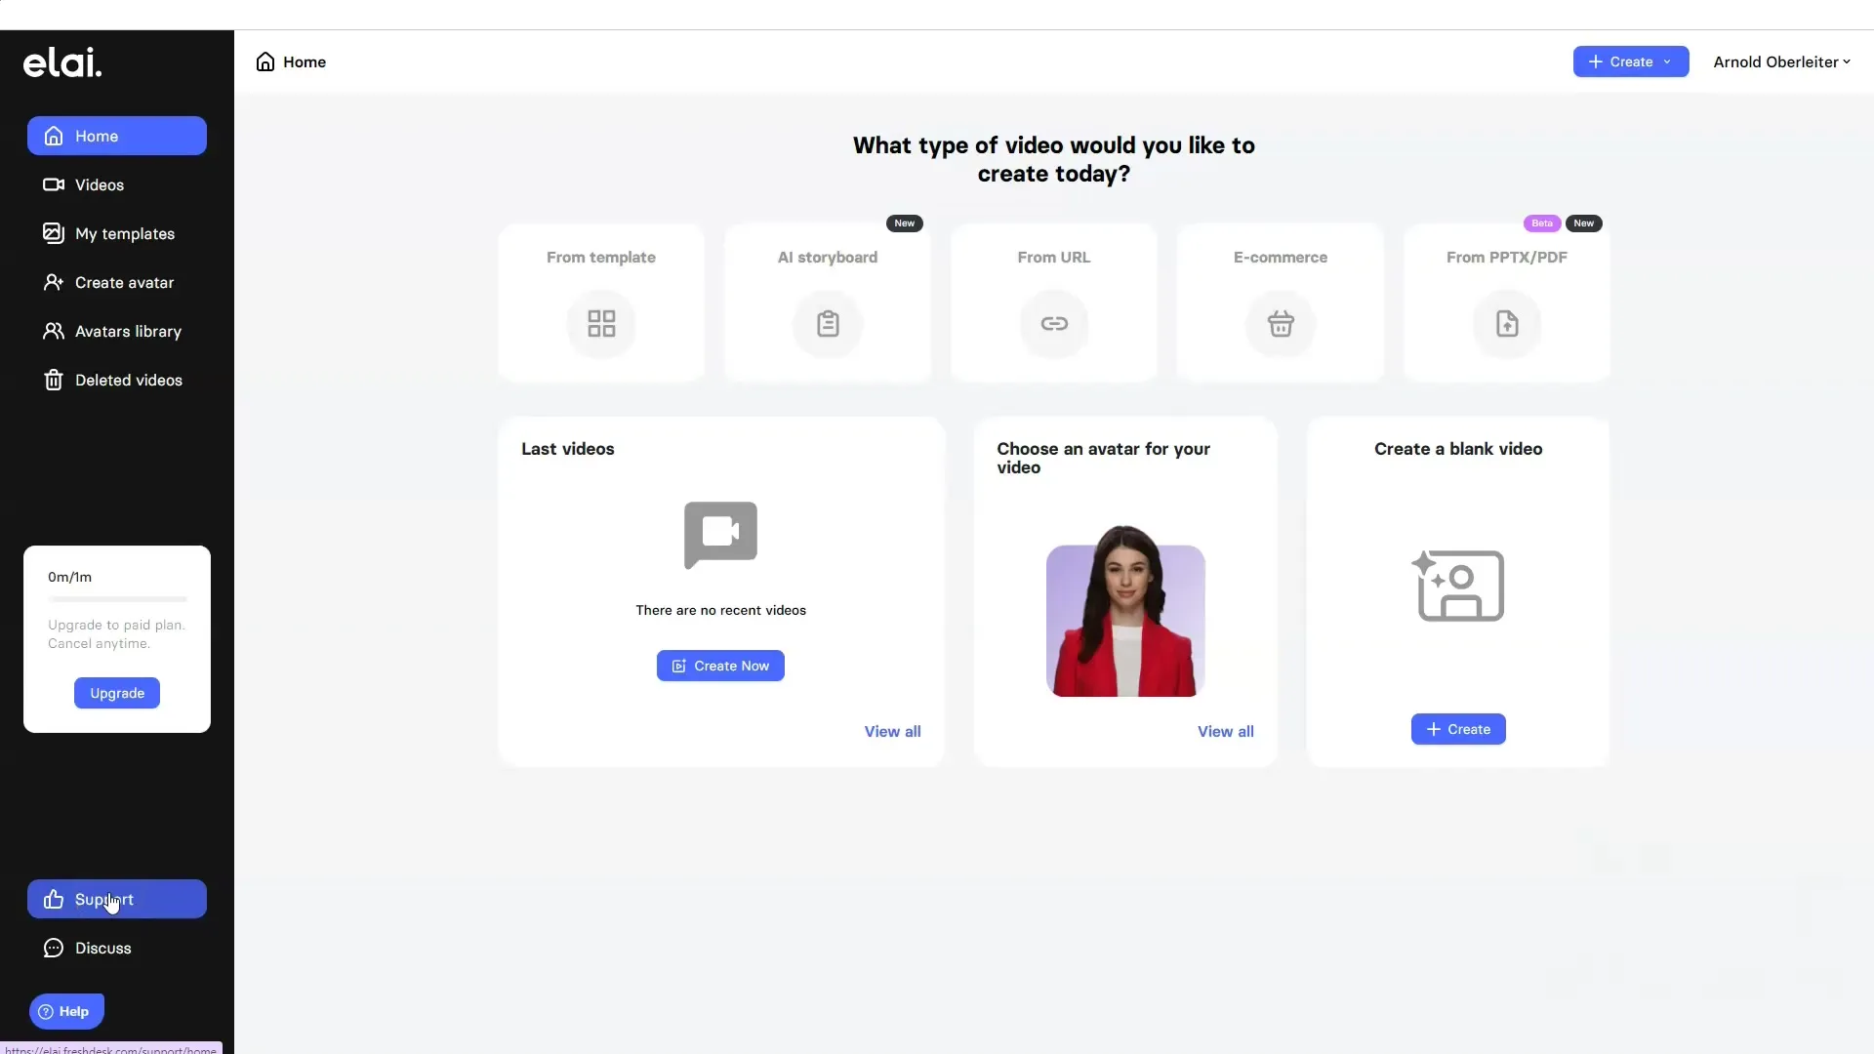Click the Create blank video icon

(x=1457, y=582)
